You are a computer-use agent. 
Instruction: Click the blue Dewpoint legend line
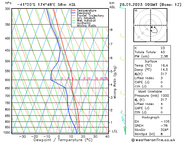point(74,13)
